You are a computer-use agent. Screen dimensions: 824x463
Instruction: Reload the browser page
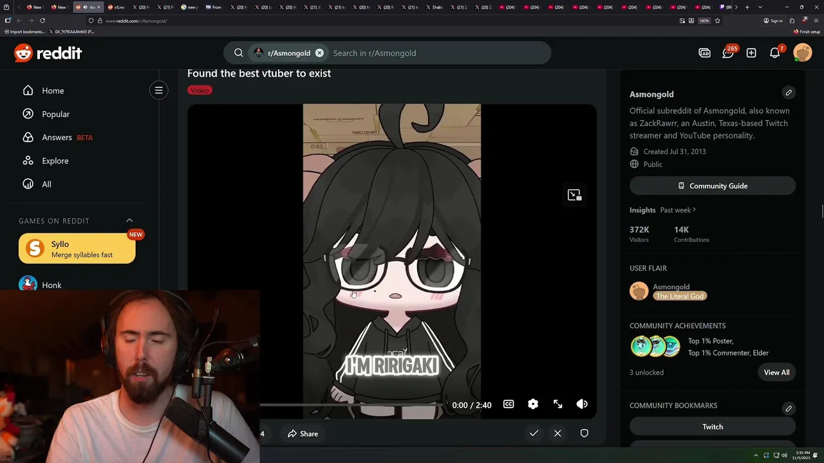pos(42,21)
